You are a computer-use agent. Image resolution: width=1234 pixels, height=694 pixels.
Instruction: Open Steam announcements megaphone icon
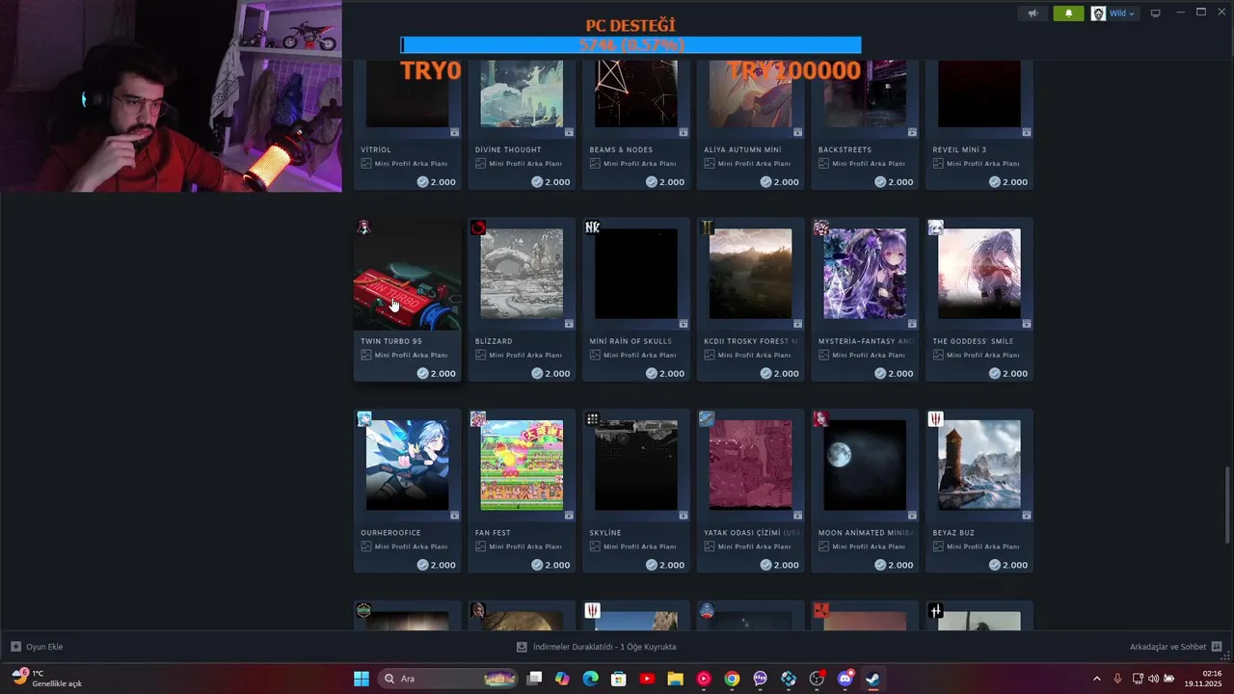coord(1033,13)
